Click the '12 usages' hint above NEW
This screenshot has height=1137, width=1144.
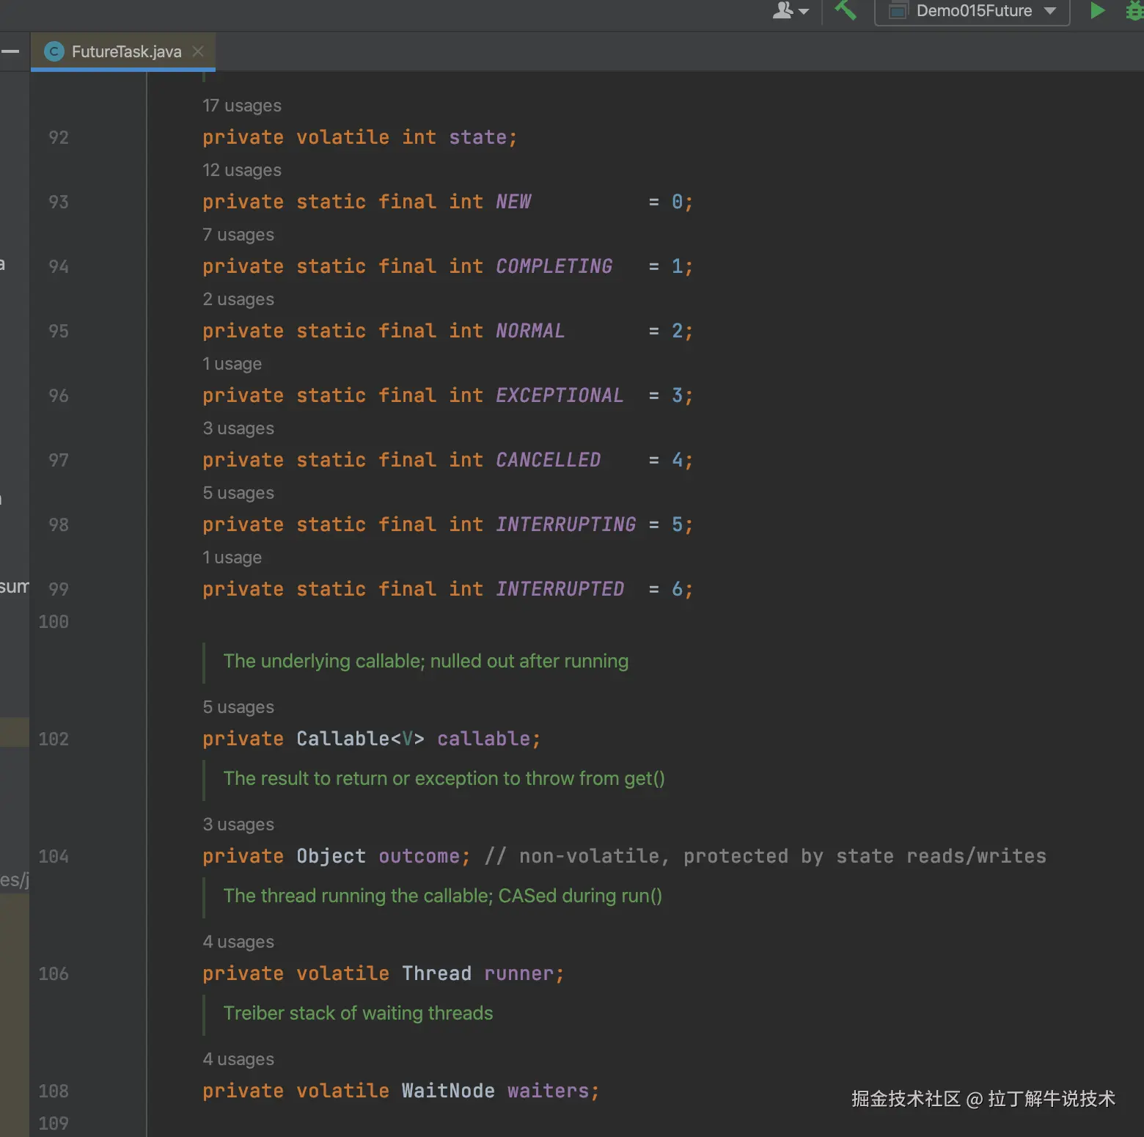coord(241,170)
